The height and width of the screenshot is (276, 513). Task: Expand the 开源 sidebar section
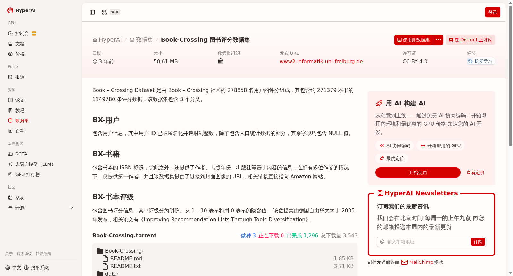(41, 208)
